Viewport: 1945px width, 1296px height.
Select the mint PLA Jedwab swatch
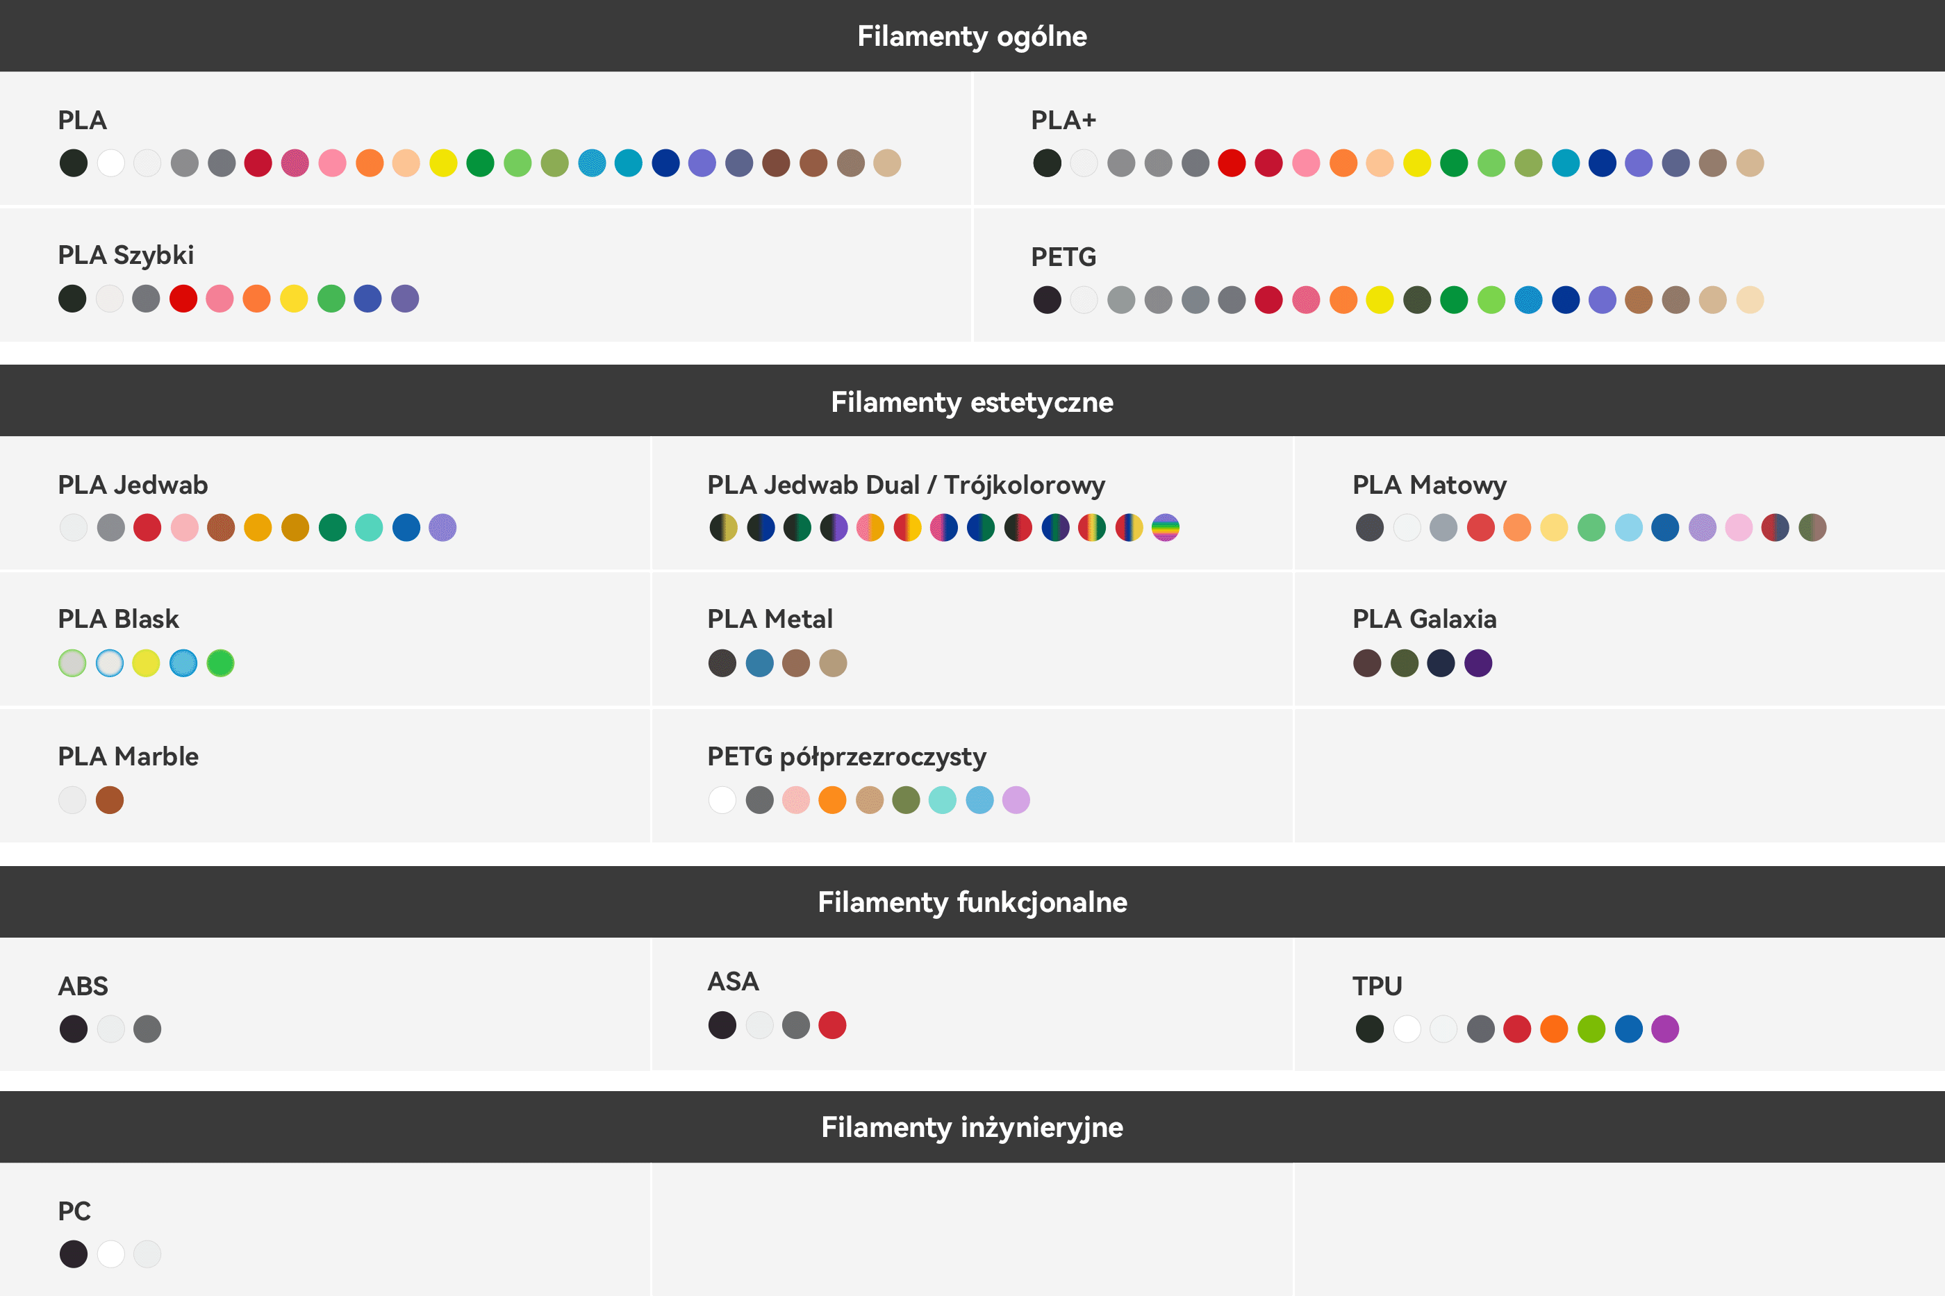(x=369, y=527)
